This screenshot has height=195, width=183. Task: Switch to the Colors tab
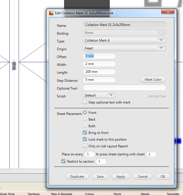[x=89, y=194]
